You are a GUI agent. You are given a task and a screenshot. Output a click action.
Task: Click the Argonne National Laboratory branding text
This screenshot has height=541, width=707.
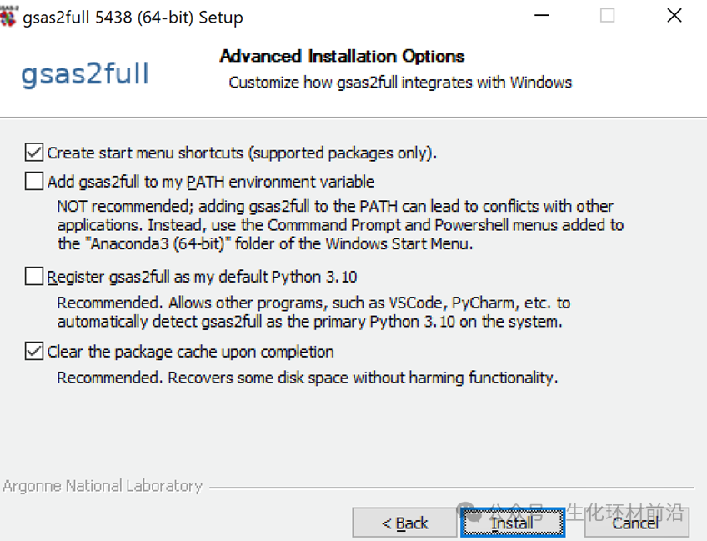click(x=103, y=485)
